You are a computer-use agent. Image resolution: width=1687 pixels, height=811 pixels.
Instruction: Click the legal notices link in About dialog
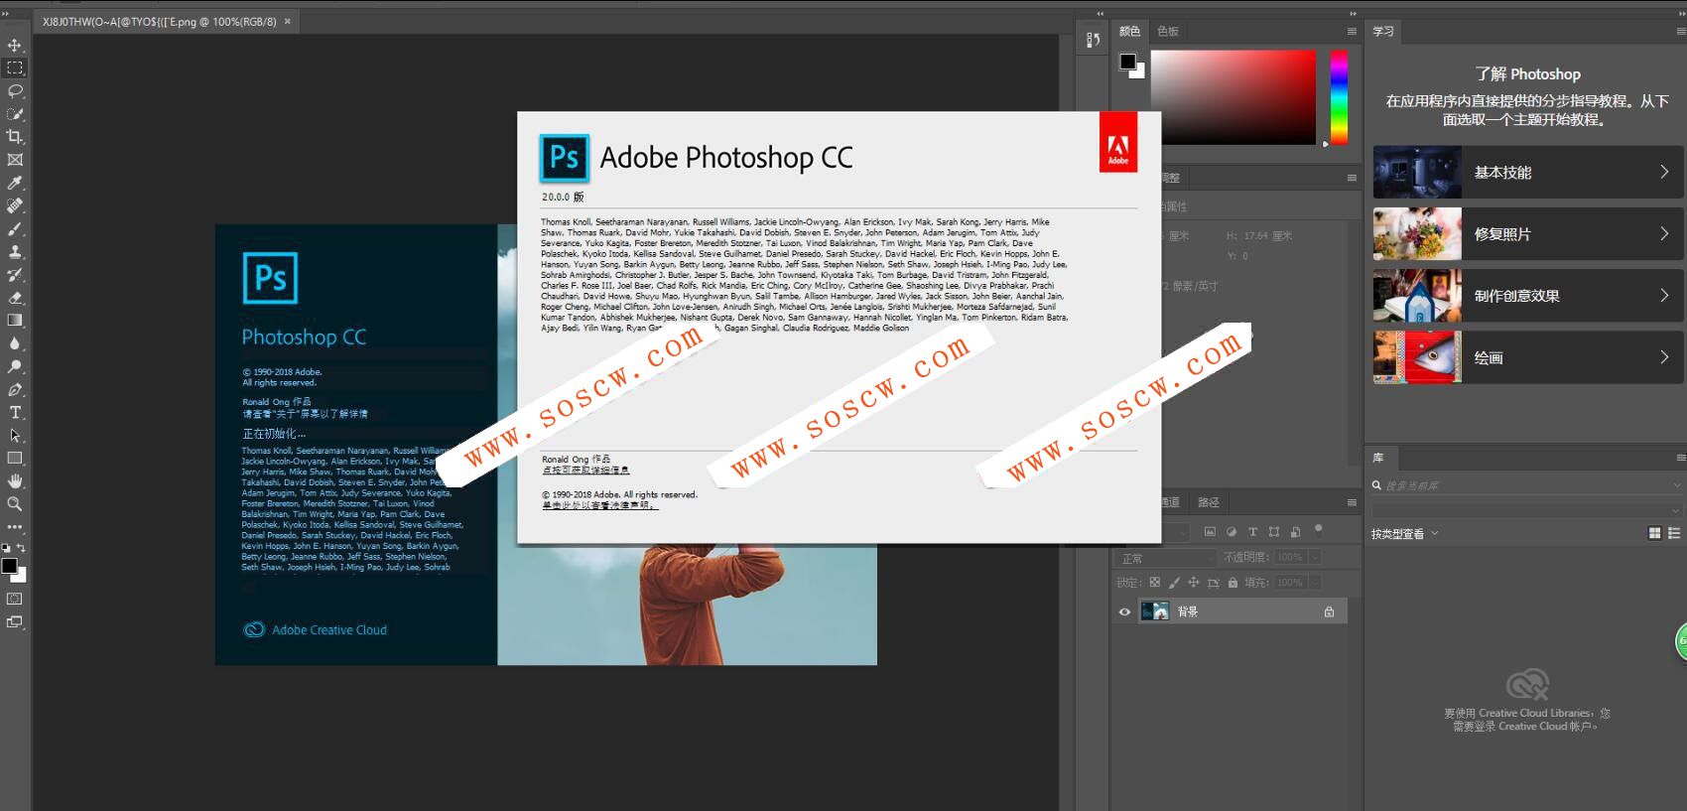(598, 505)
